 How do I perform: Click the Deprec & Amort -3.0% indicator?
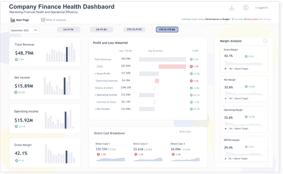(191, 88)
